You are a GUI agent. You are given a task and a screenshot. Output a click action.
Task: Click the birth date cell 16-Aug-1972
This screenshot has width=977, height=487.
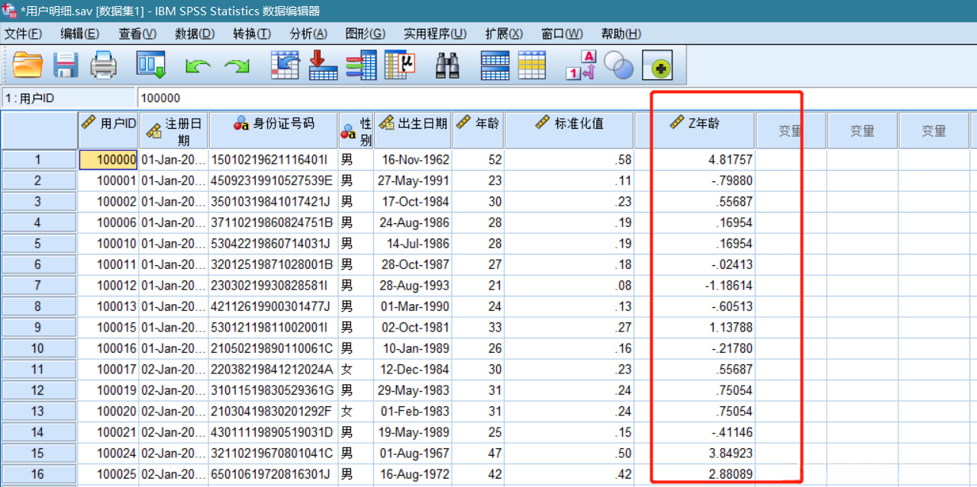pos(413,474)
